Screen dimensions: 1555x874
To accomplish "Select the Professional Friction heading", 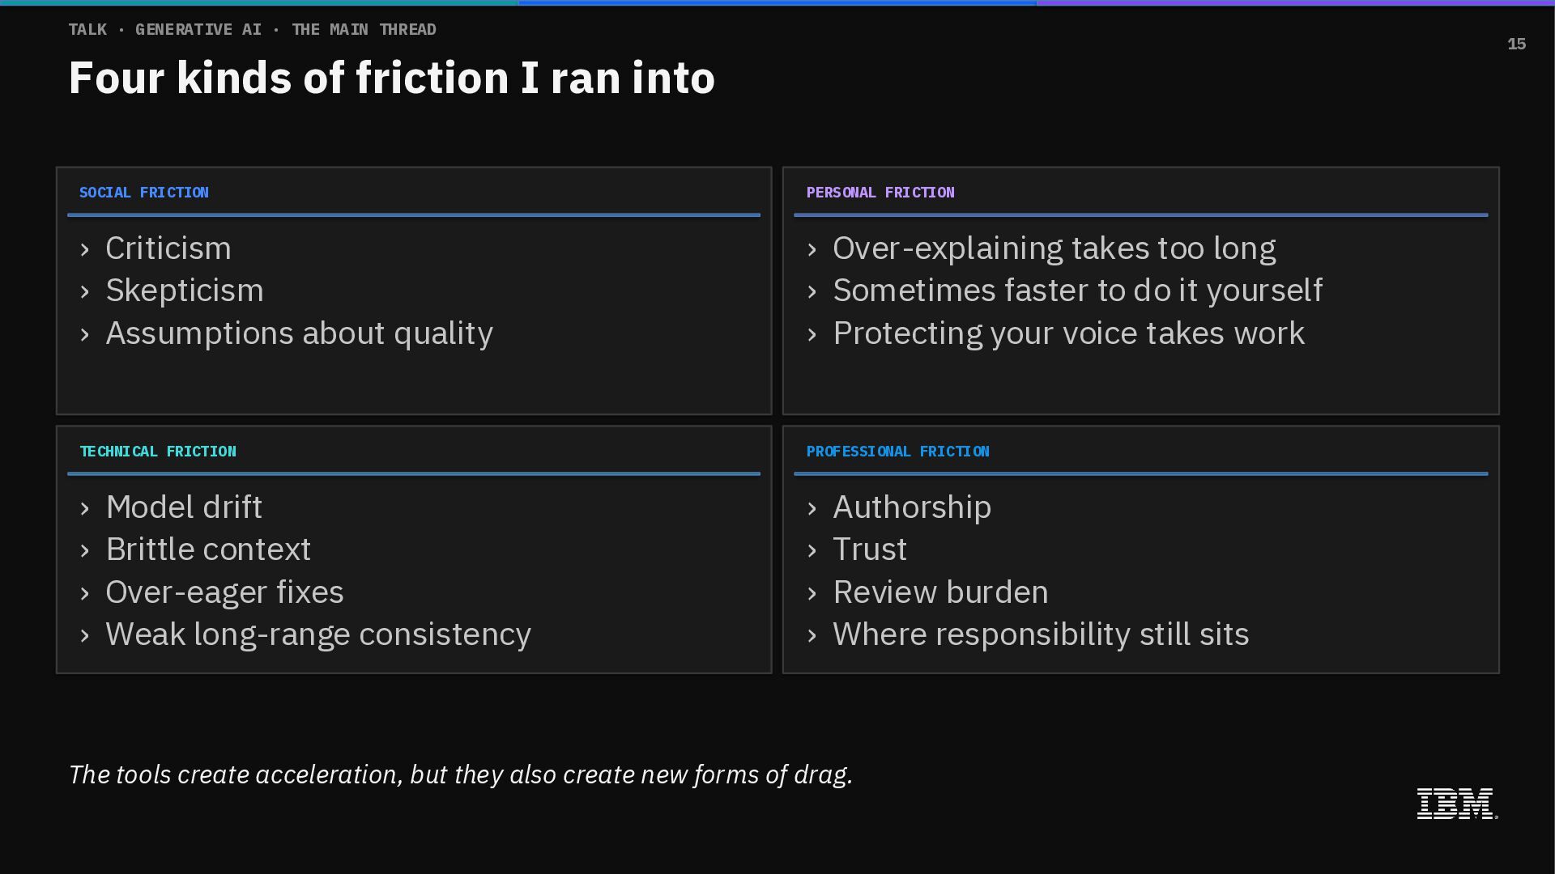I will coord(897,452).
